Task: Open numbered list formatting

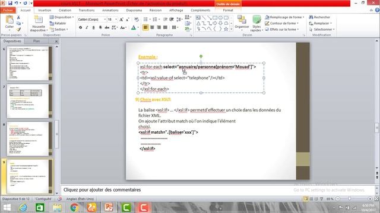Action: click(x=156, y=20)
